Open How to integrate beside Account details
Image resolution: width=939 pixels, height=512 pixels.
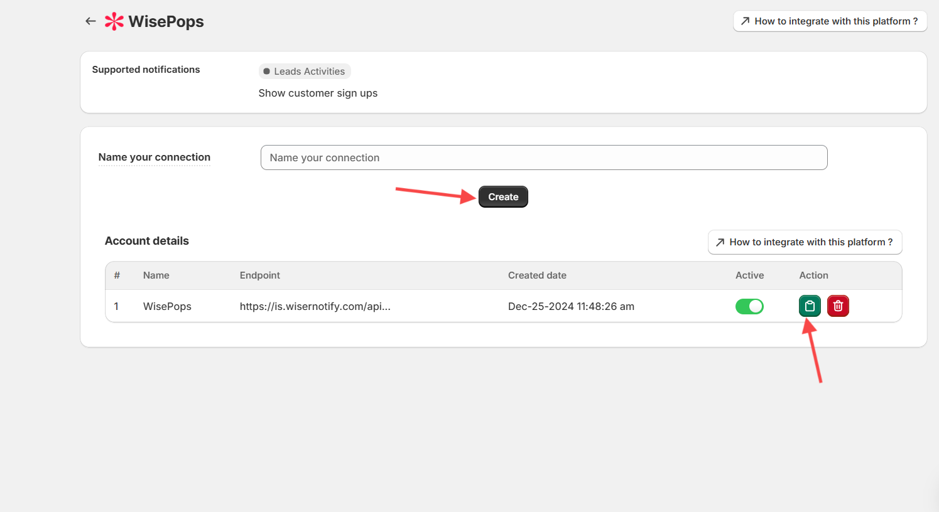point(805,242)
